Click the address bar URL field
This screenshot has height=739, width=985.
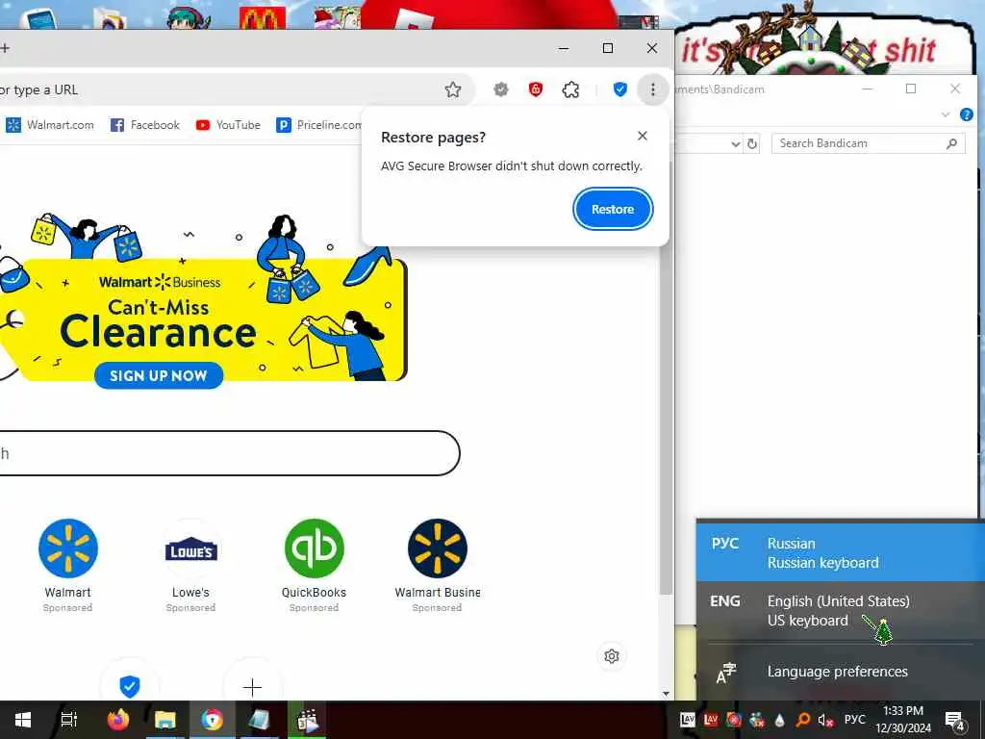(220, 89)
